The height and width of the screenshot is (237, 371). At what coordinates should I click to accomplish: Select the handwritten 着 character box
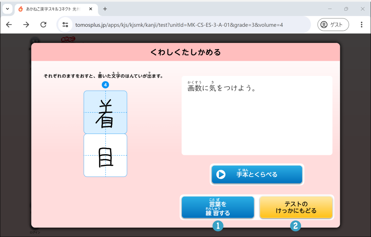(x=105, y=112)
